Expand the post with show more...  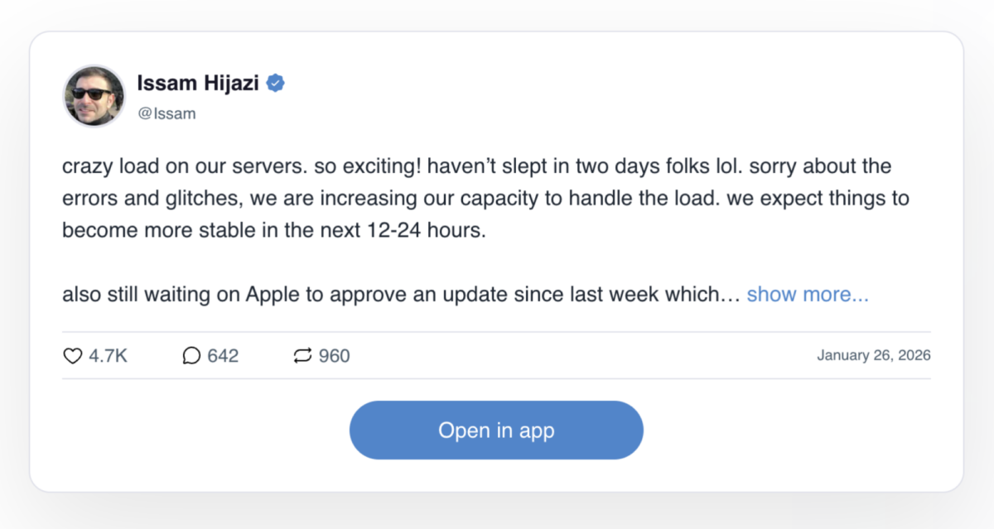808,295
